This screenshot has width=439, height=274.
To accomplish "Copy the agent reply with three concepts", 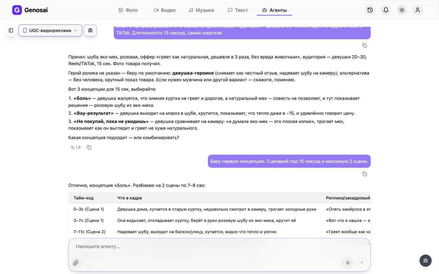I will coord(89,147).
